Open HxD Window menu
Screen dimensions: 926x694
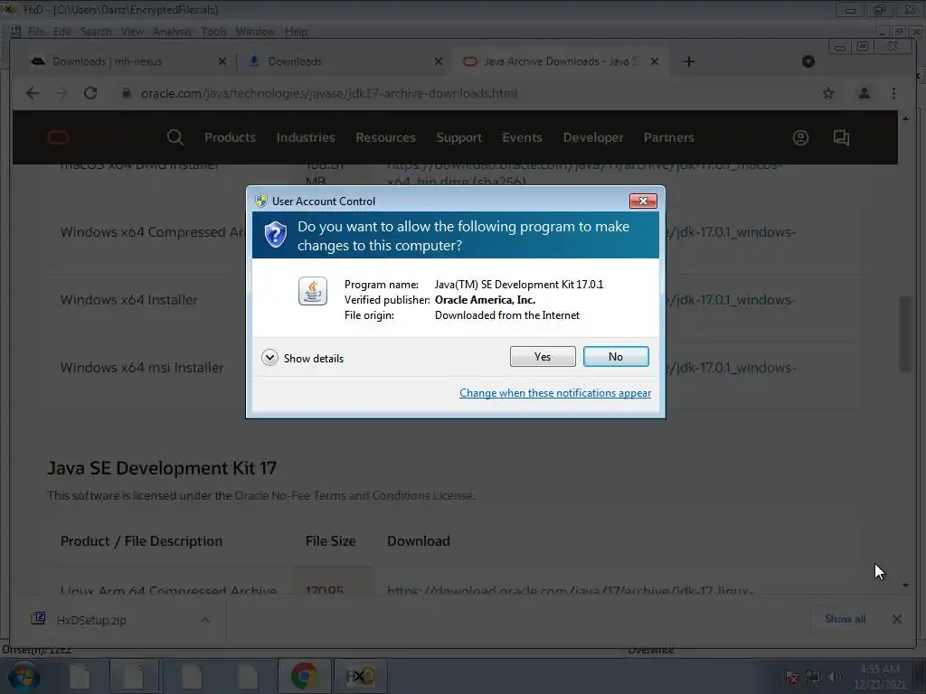(255, 32)
